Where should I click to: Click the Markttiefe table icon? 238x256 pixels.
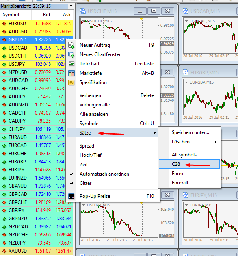pos(71,73)
